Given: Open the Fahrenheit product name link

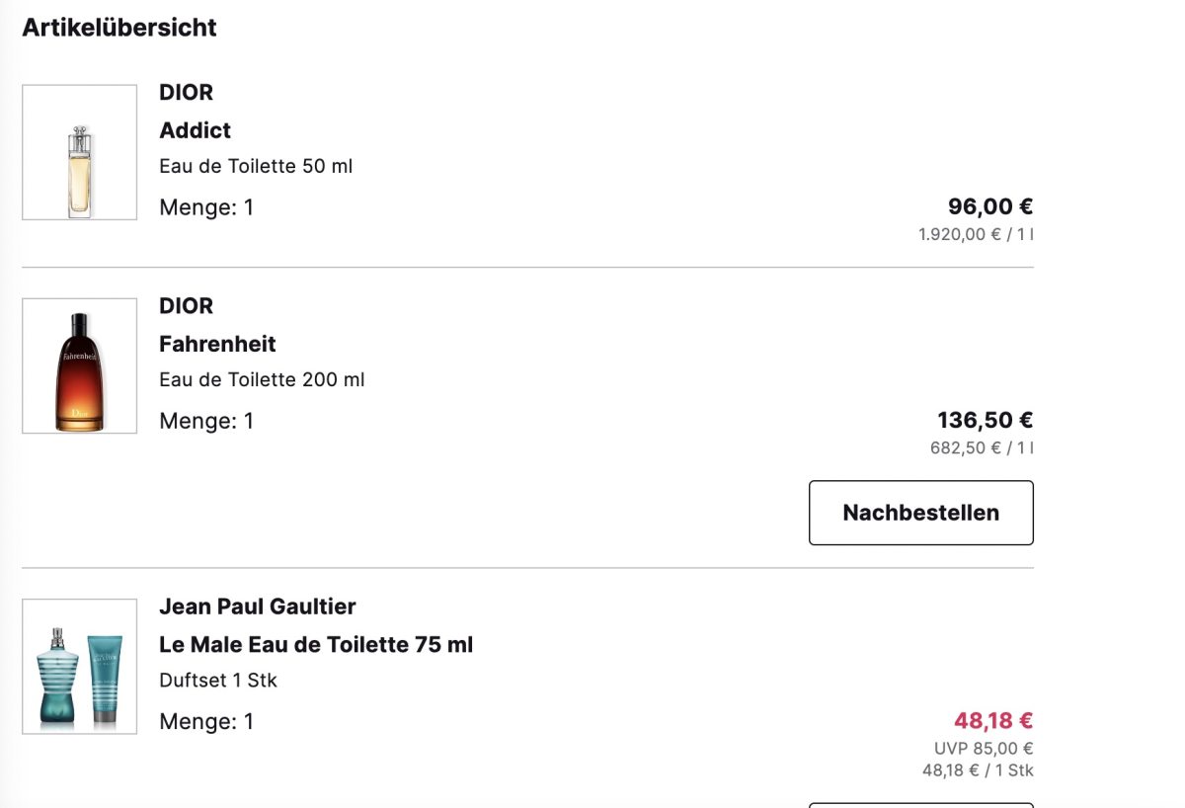Looking at the screenshot, I should tap(217, 344).
